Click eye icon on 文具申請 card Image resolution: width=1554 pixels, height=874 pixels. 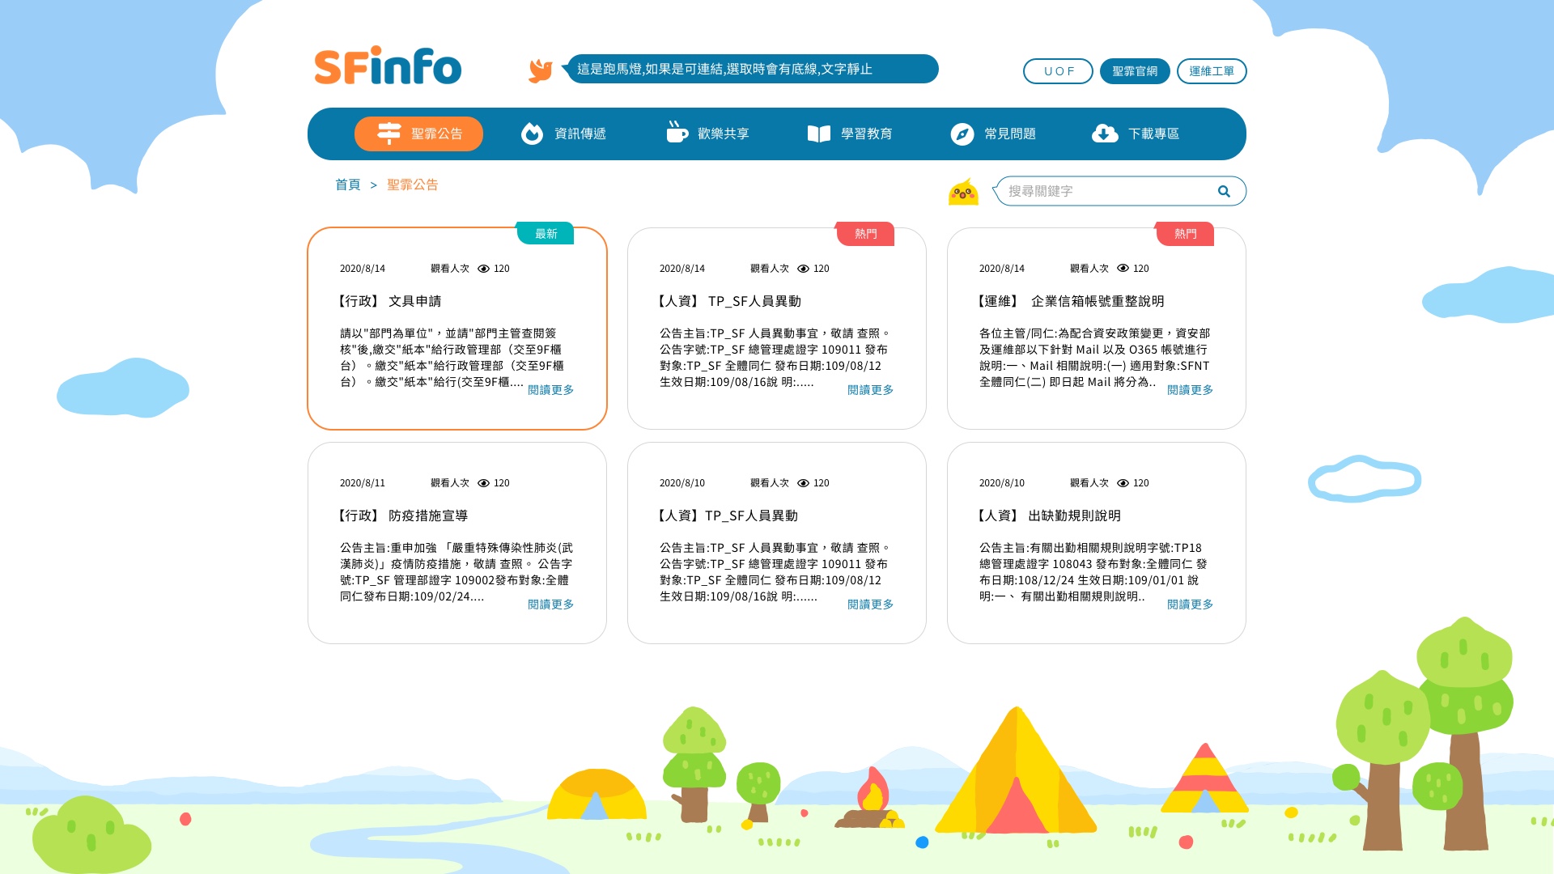click(484, 269)
